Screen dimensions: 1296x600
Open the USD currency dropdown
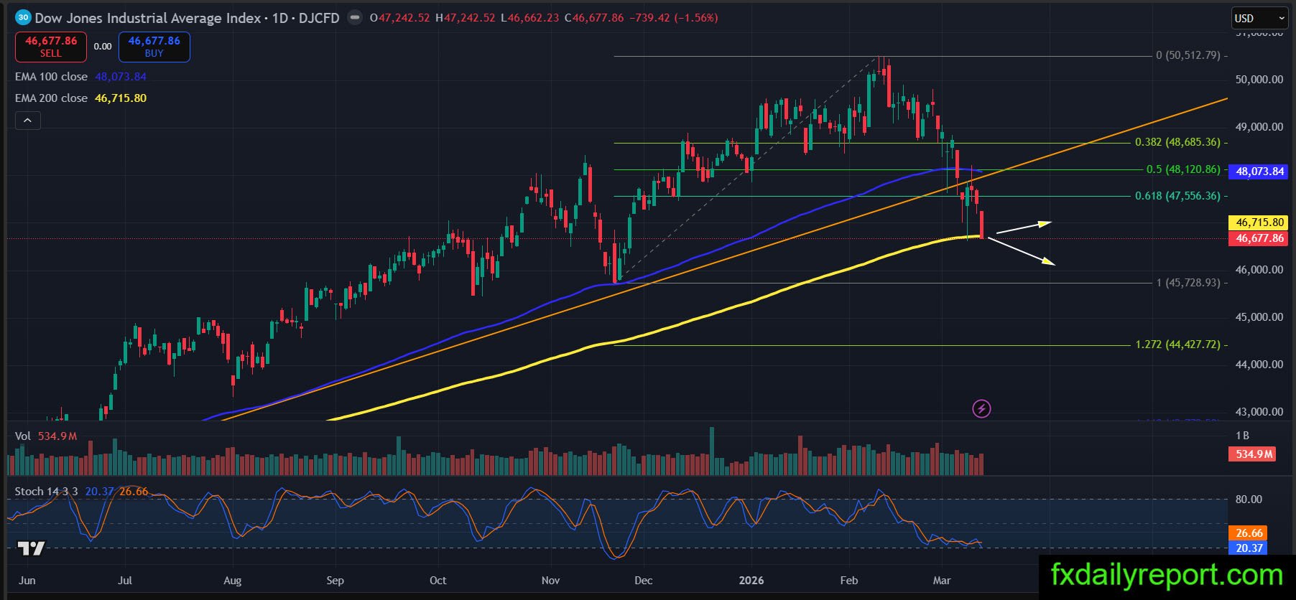1259,18
